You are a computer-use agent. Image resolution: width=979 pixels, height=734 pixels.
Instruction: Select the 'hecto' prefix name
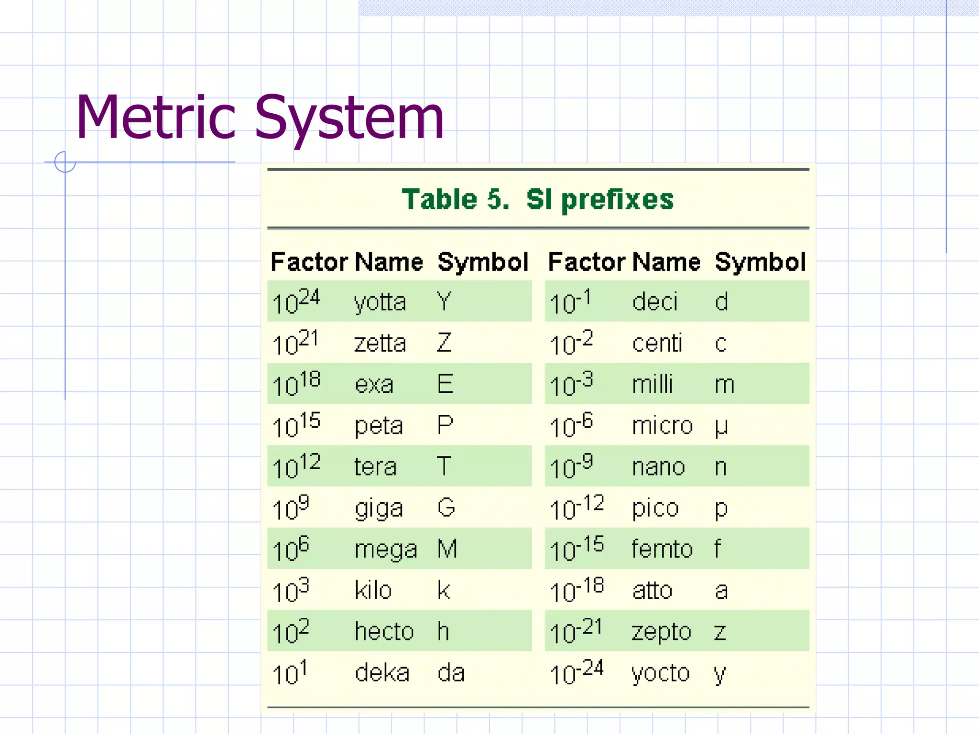coord(384,631)
